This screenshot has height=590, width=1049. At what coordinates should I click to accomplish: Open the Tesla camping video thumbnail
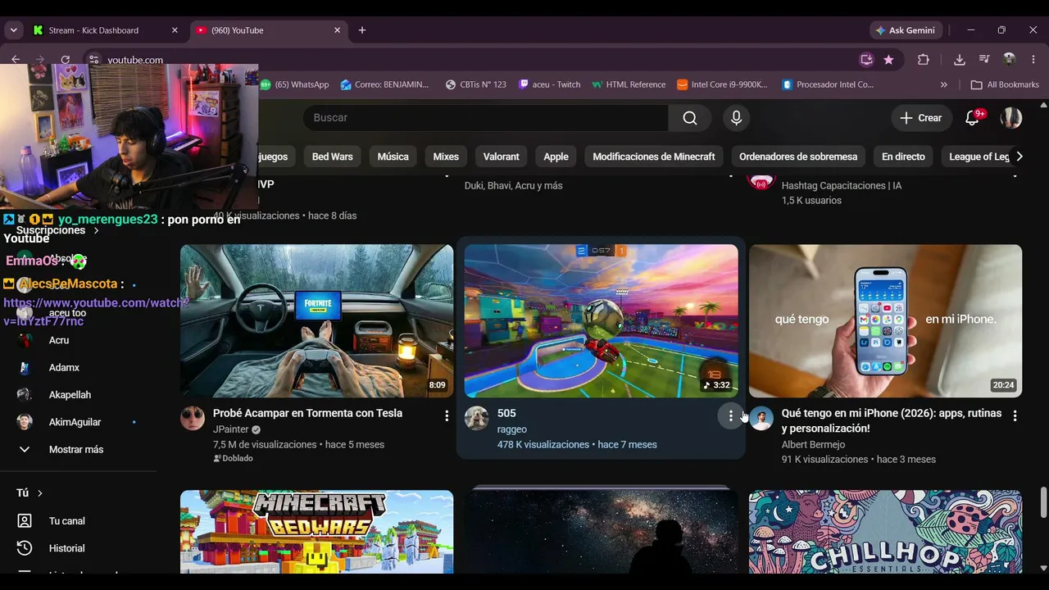316,321
